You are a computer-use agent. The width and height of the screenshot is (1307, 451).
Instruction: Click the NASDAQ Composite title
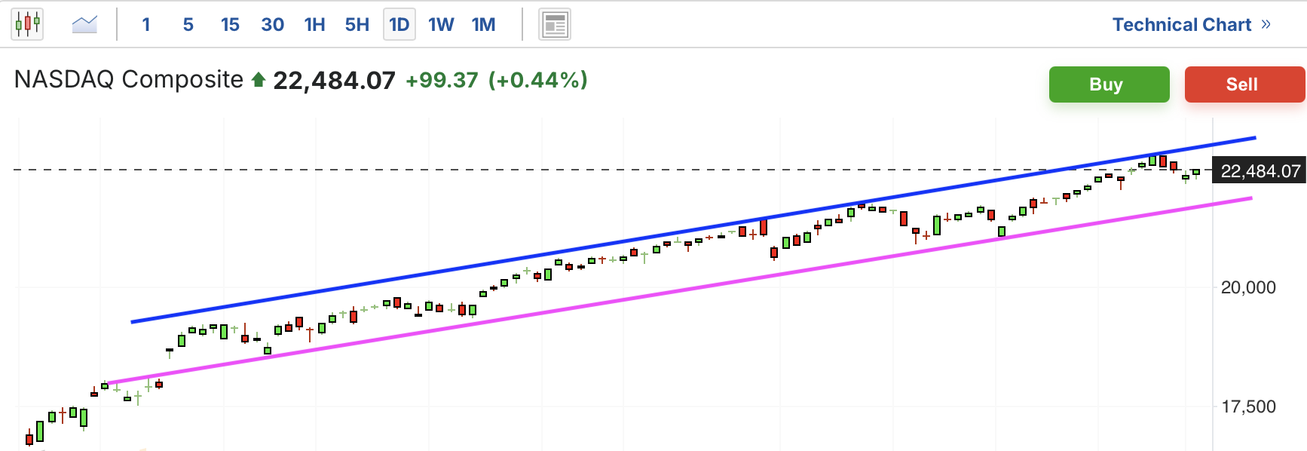(129, 79)
